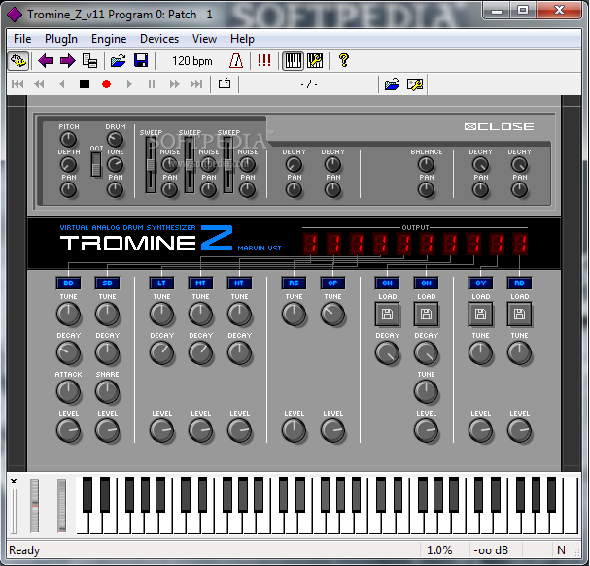Screen dimensions: 590x566
Task: Click the red panic exclamation marks icon
Action: [x=264, y=60]
